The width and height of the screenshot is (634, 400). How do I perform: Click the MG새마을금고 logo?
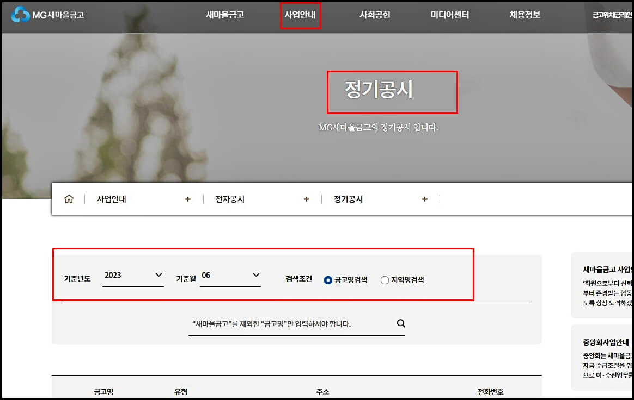tap(47, 15)
